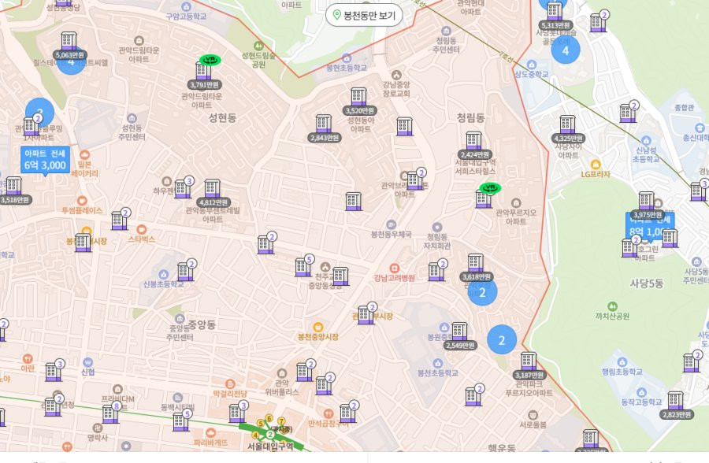
Task: Open the 4,812만원 관악동부센트레빌 building marker
Action: tap(212, 190)
